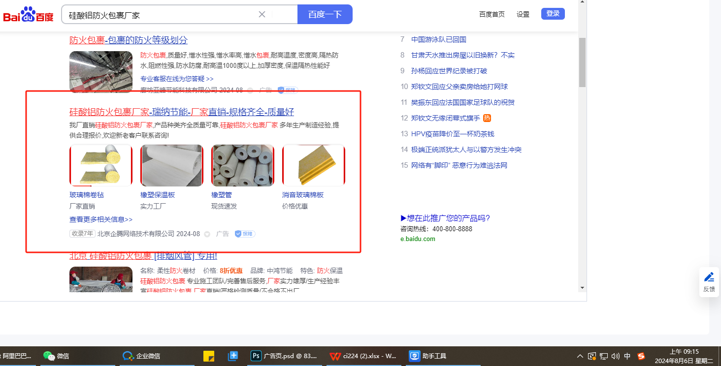Screen dimensions: 721x366
Task: Click the 橡塑管 product image
Action: tap(243, 165)
